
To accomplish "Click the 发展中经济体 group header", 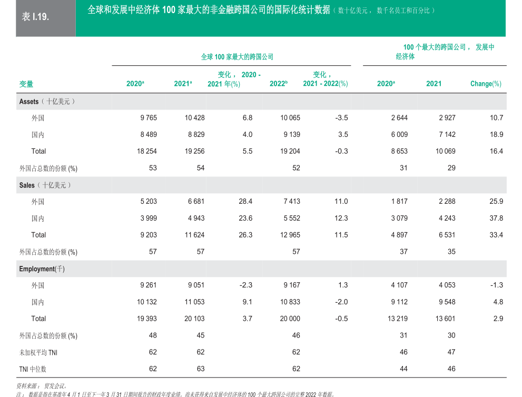I will coord(445,52).
